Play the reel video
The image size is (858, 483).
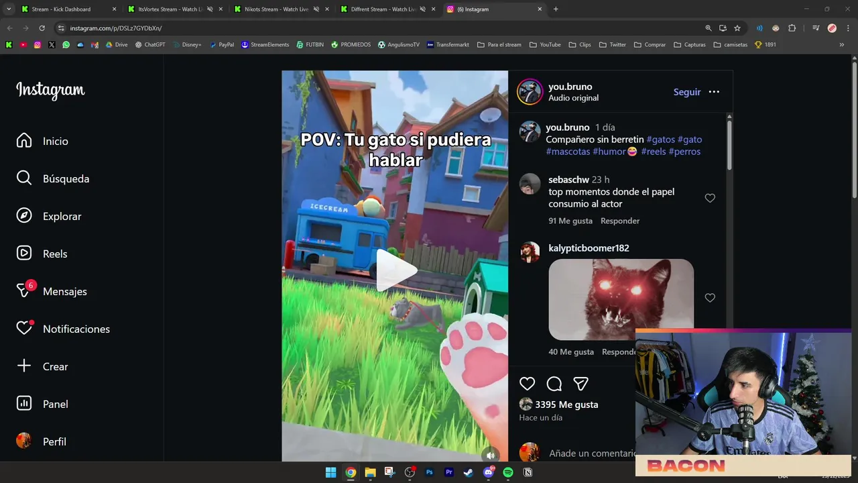[395, 270]
